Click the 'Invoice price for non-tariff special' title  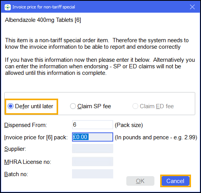click(44, 7)
